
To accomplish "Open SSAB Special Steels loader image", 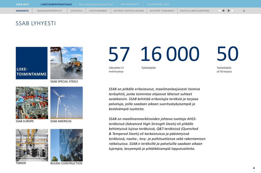I will click(x=66, y=63).
